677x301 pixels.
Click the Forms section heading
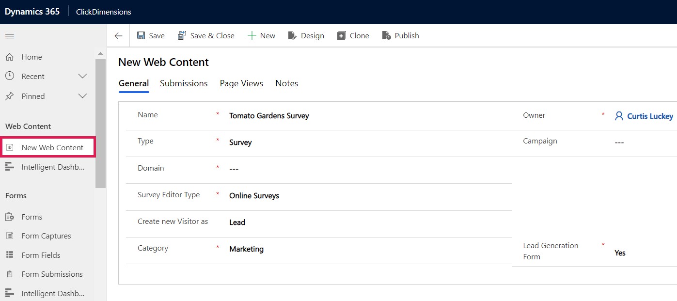16,196
